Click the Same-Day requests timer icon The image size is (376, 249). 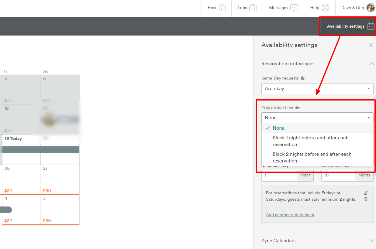(x=302, y=78)
